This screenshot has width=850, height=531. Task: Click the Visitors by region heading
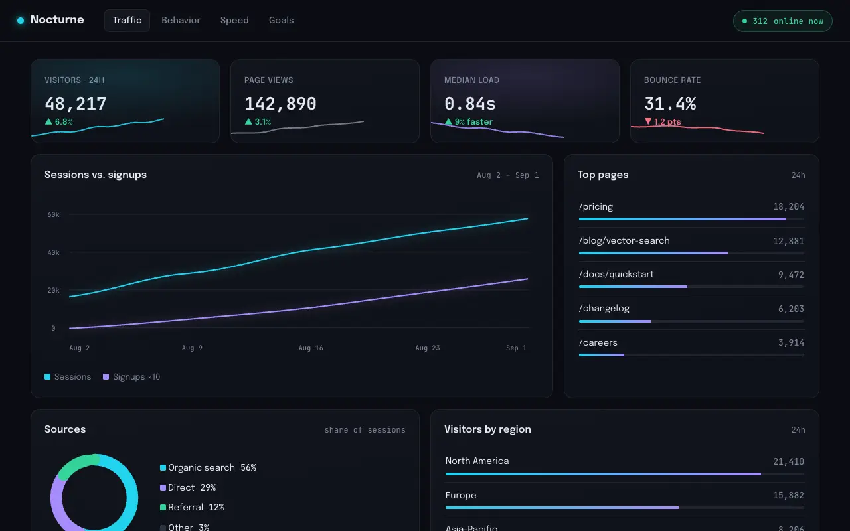pyautogui.click(x=487, y=429)
